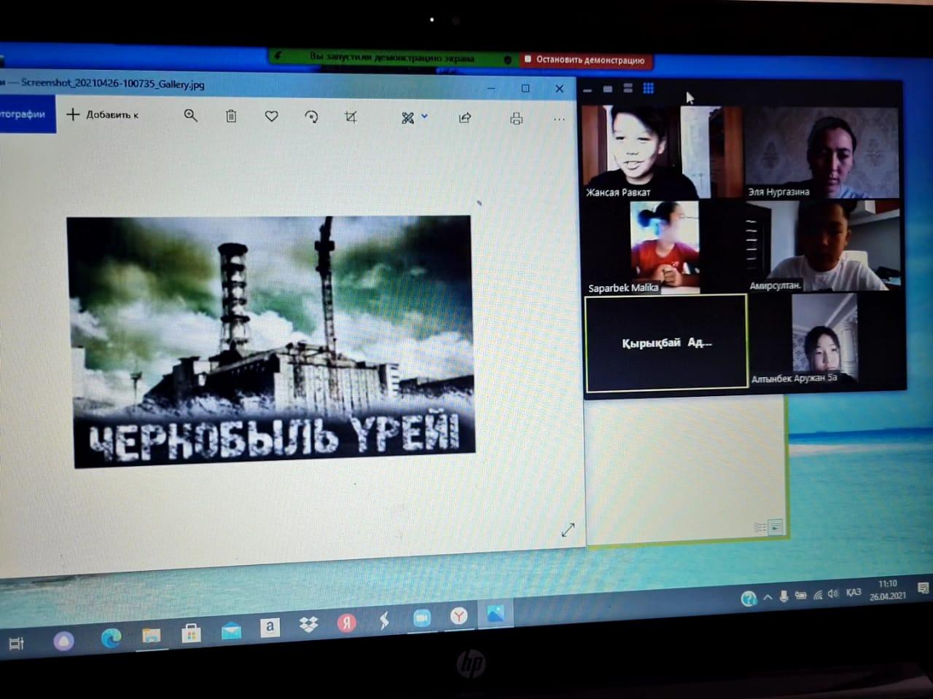Select the Жансая Равкат video tile
The image size is (933, 699).
(x=631, y=151)
